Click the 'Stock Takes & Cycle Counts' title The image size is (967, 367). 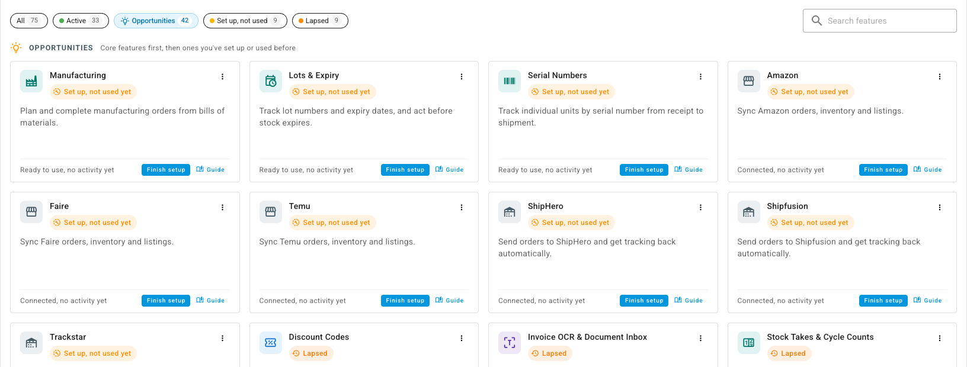[x=820, y=337]
